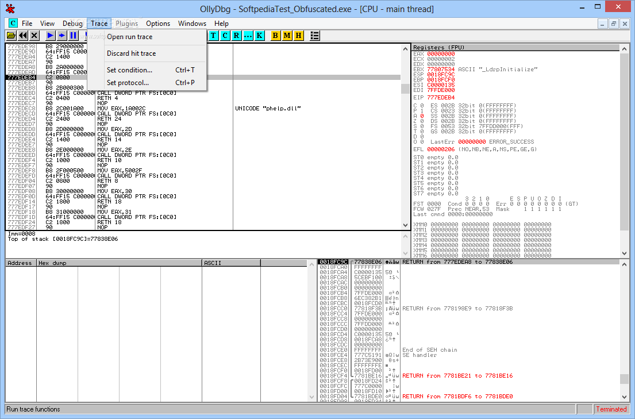Click disassembly pane scroll down arrow

click(x=405, y=225)
